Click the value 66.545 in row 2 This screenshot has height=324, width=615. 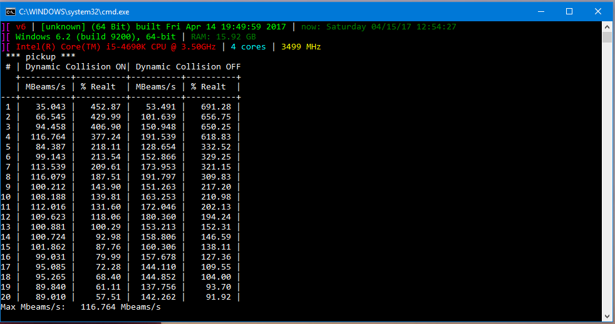tap(51, 117)
